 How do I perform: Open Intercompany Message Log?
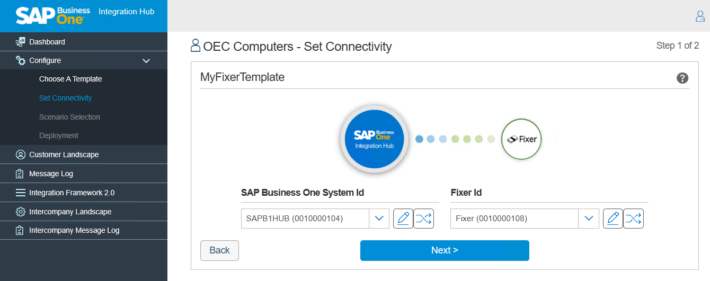tap(74, 230)
